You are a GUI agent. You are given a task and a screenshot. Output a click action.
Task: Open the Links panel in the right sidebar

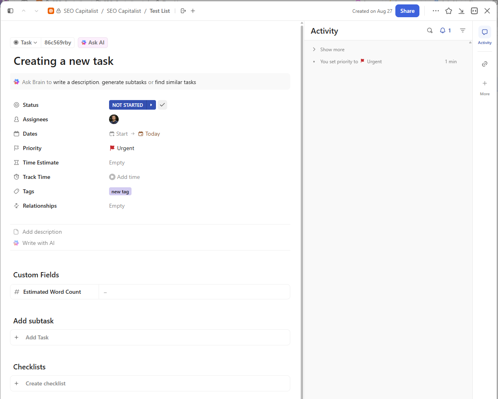click(485, 64)
